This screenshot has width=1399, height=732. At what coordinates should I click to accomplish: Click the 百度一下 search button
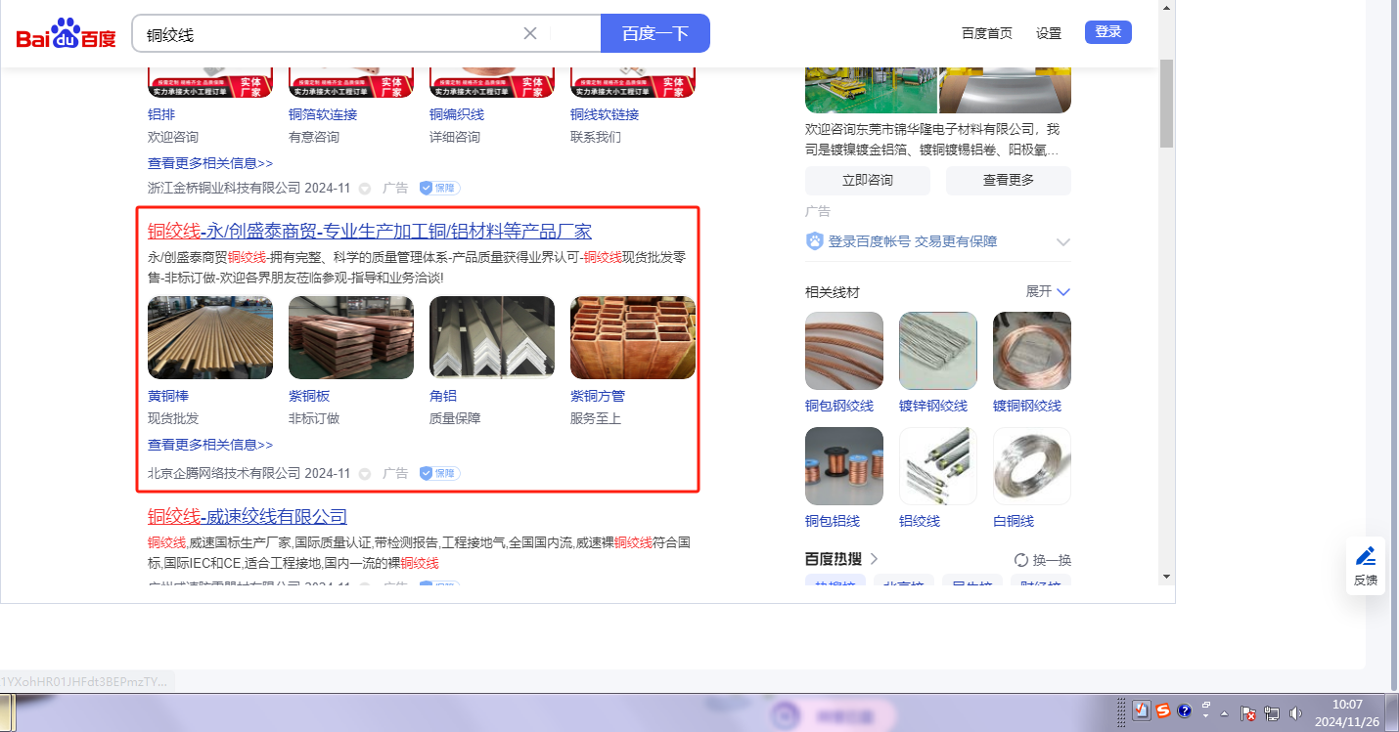pyautogui.click(x=655, y=33)
